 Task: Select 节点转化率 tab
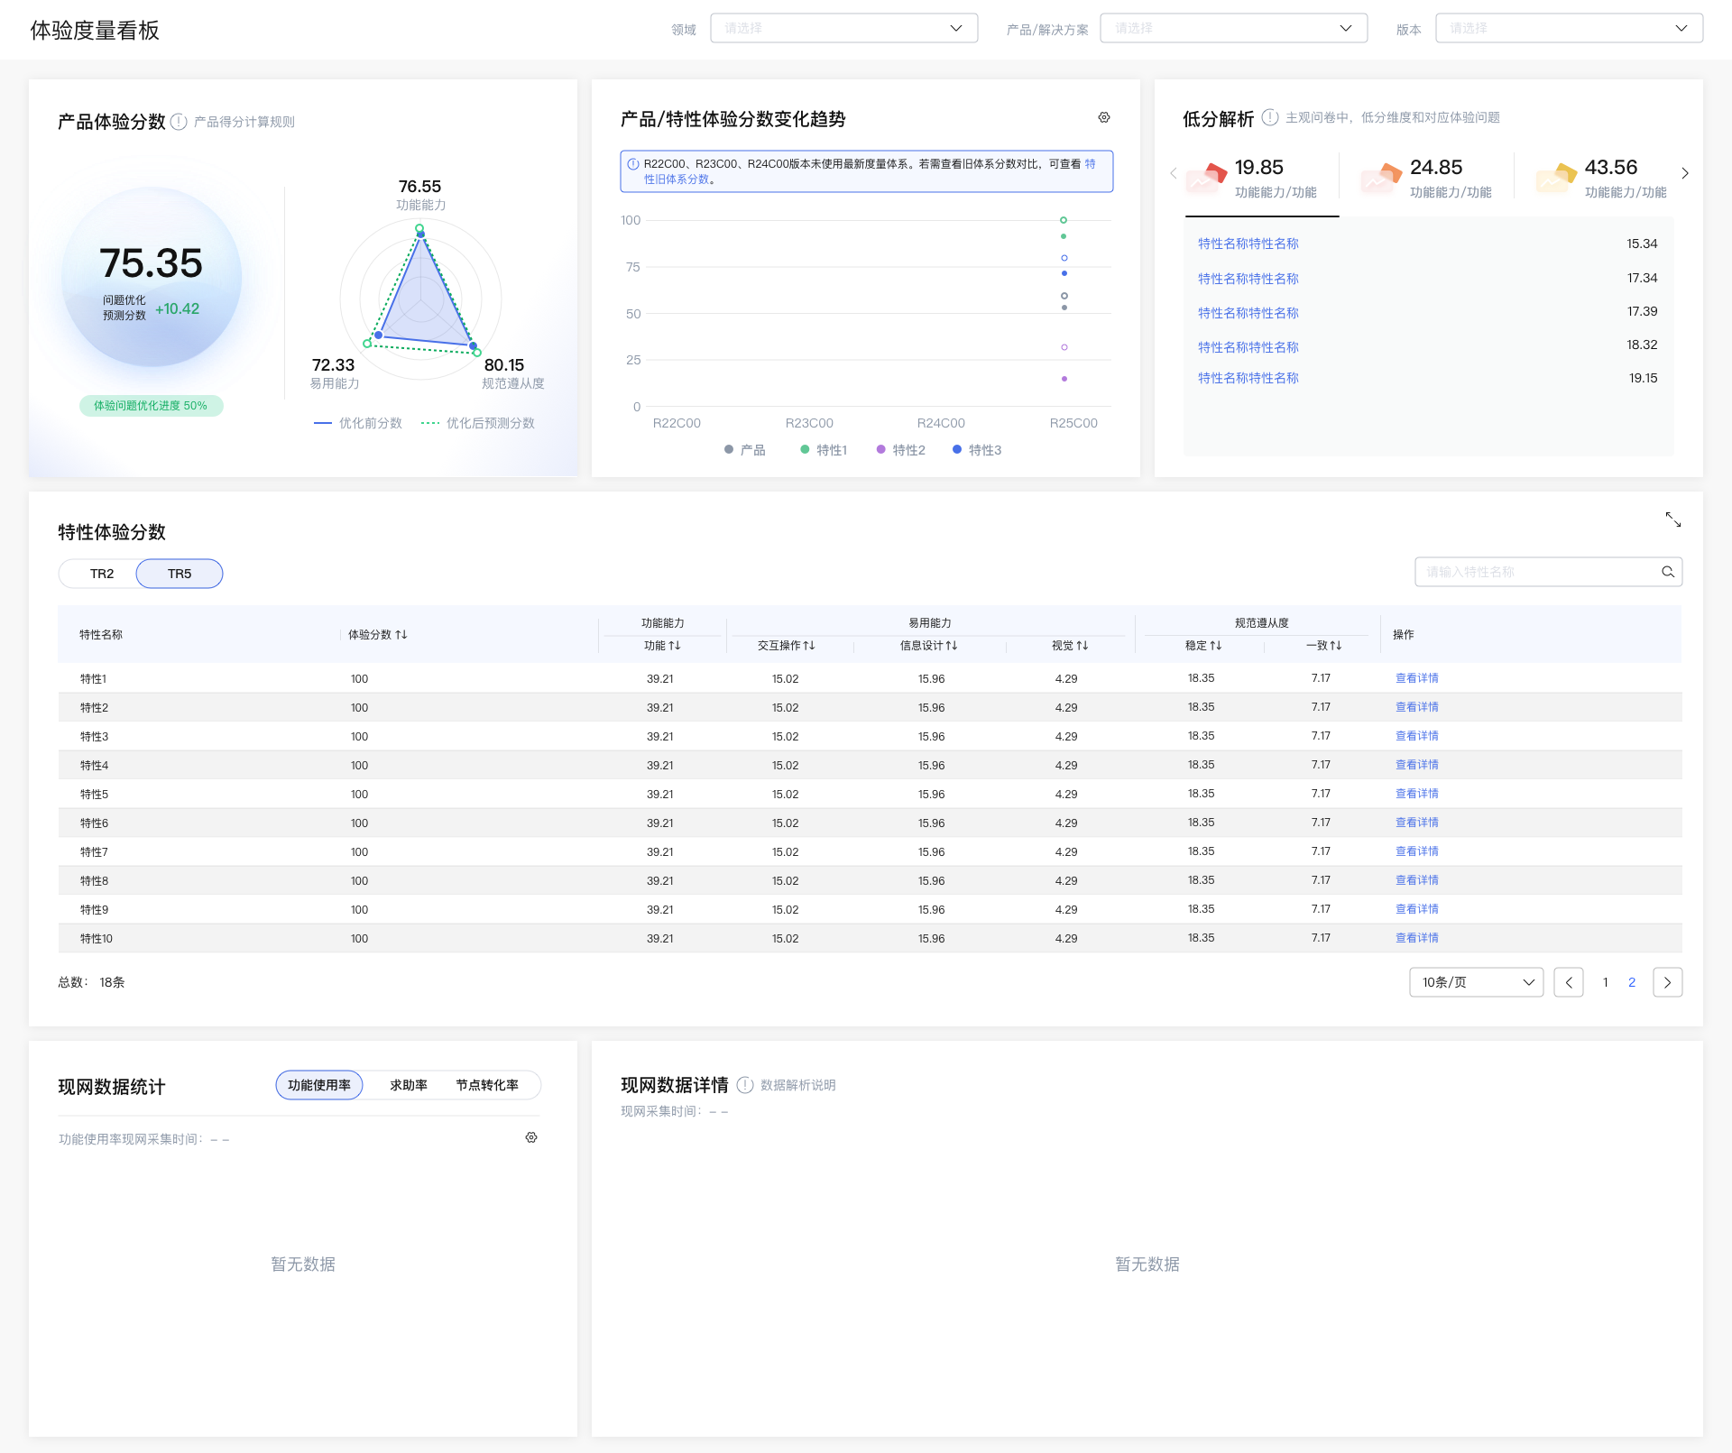pyautogui.click(x=487, y=1085)
